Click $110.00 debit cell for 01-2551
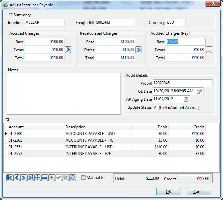223x200 pixels. click(150, 147)
